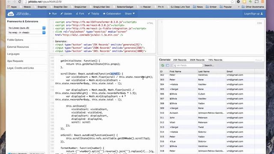Image resolution: width=274 pixels, height=154 pixels.
Task: Open the Popular bookmarks folder
Action: click(226, 7)
